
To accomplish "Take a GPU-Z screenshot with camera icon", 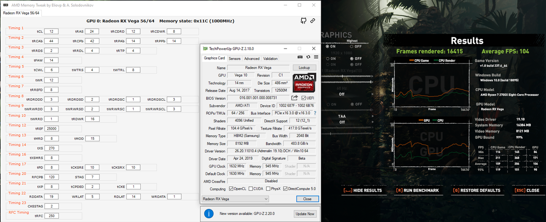I will (300, 57).
